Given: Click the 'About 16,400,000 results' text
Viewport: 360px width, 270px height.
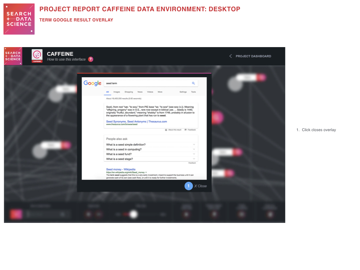Looking at the screenshot, I should 123,98.
